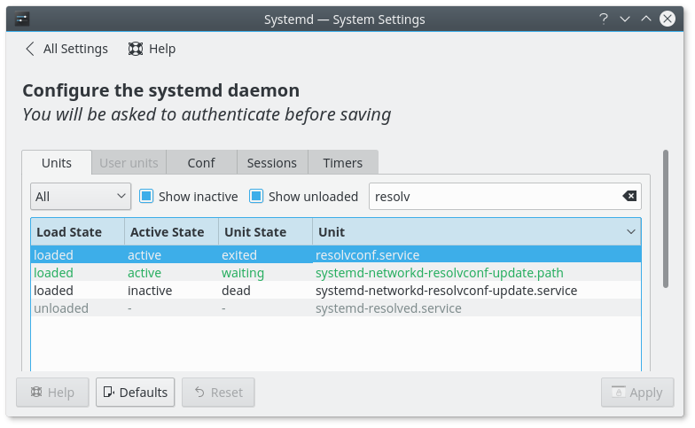Switch to the Sessions tab
Screen dimensions: 695x428
tap(271, 163)
